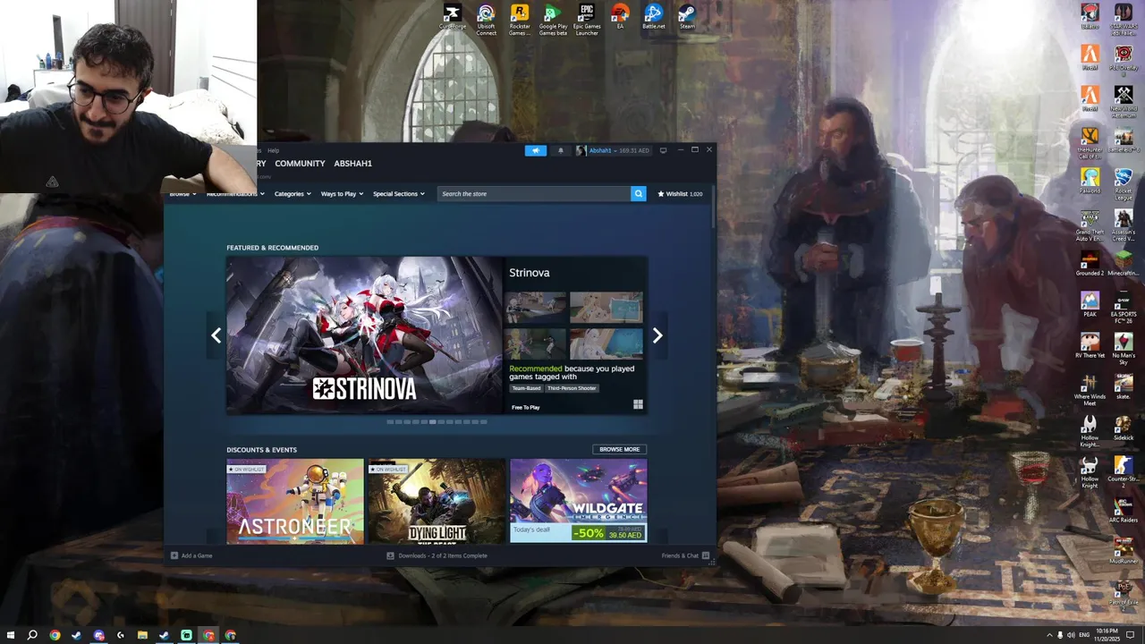This screenshot has width=1145, height=644.
Task: Click in the Search the store field
Action: point(534,193)
